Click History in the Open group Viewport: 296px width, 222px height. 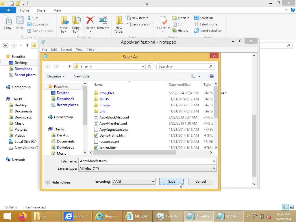pyautogui.click(x=180, y=31)
